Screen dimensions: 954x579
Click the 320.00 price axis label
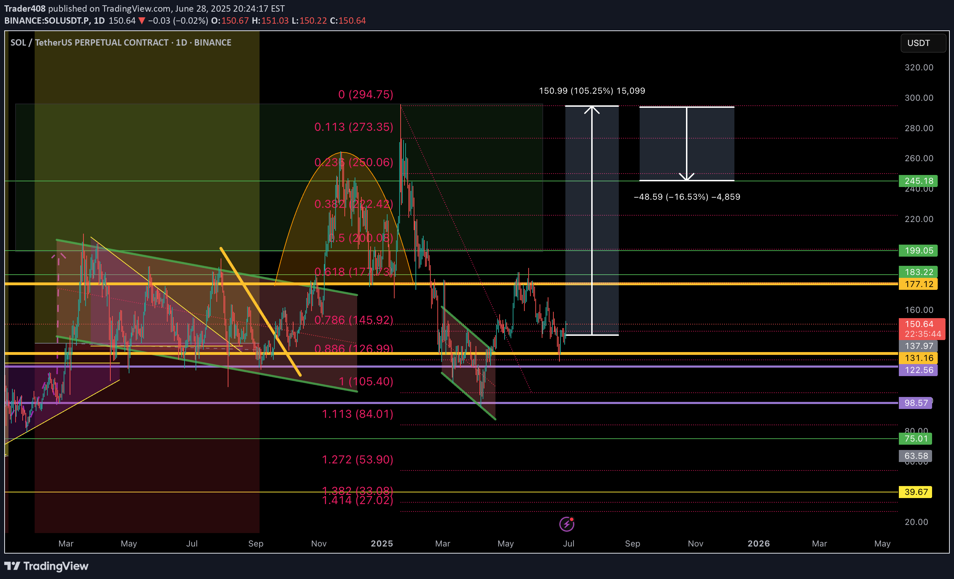pos(919,68)
